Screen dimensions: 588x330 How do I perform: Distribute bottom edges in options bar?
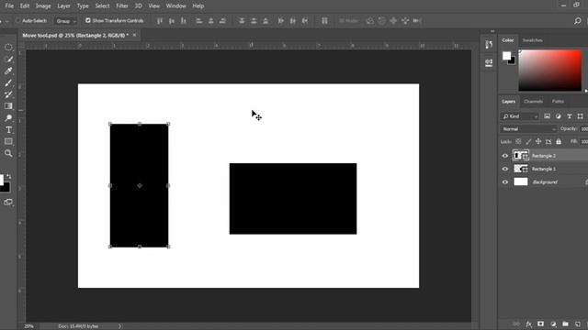[x=266, y=21]
